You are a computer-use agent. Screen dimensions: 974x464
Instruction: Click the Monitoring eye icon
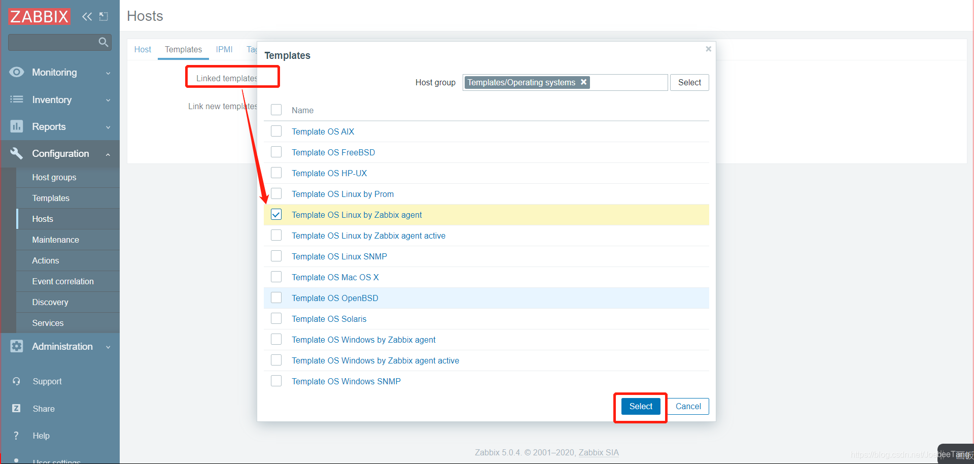(17, 72)
